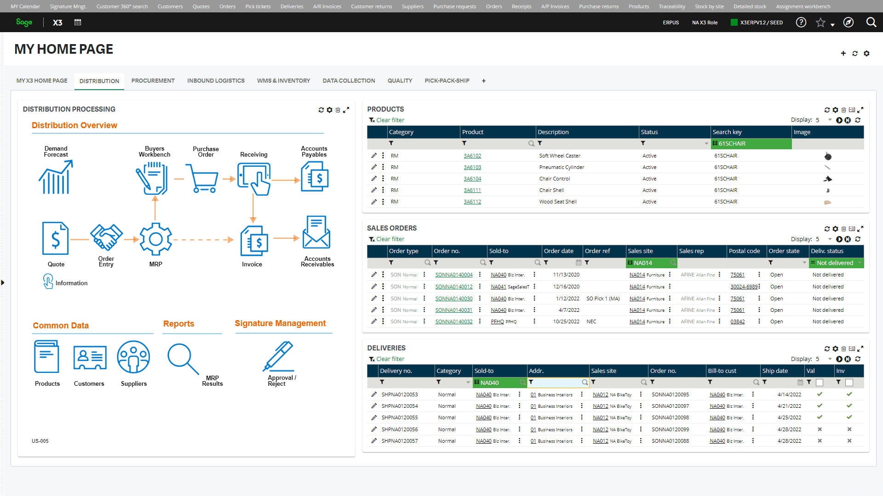The image size is (883, 496).
Task: Click the Addr. filter input in Deliveries
Action: (x=558, y=383)
